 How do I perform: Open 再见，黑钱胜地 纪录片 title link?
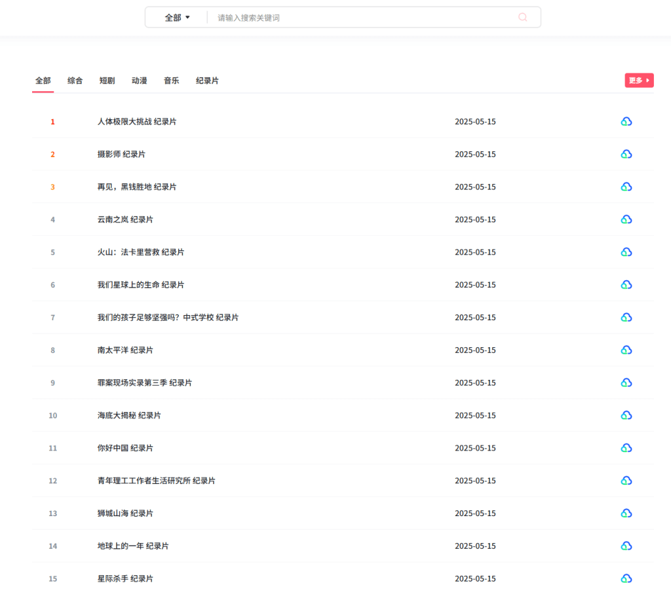coord(137,187)
